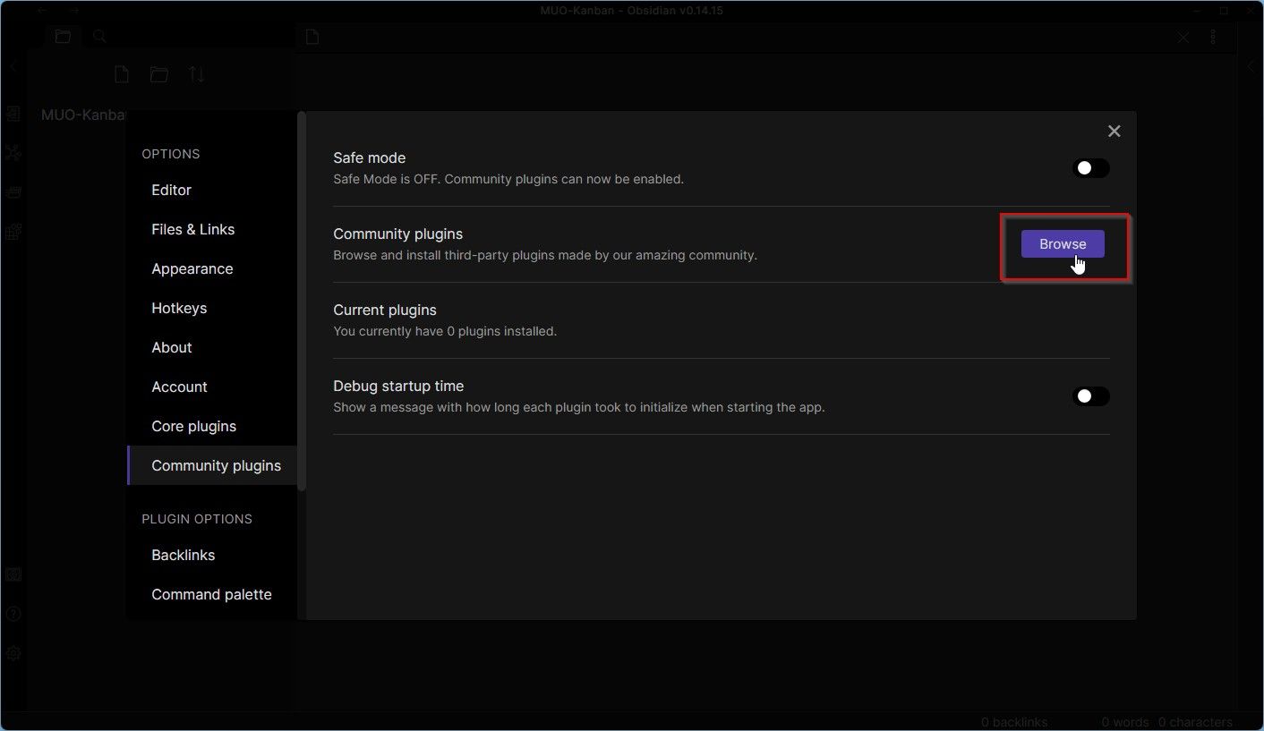Collapse the left sidebar
Viewport: 1264px width, 731px height.
13,64
